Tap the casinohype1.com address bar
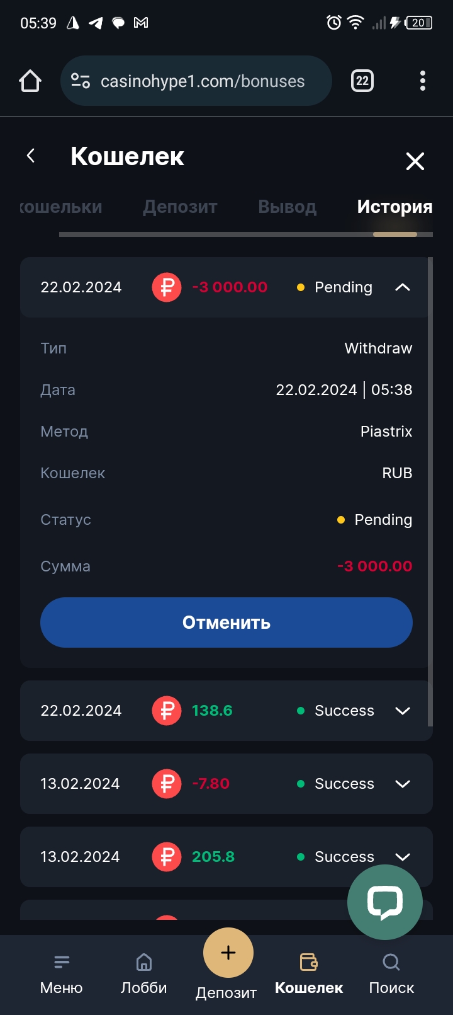This screenshot has height=1015, width=453. tap(201, 81)
